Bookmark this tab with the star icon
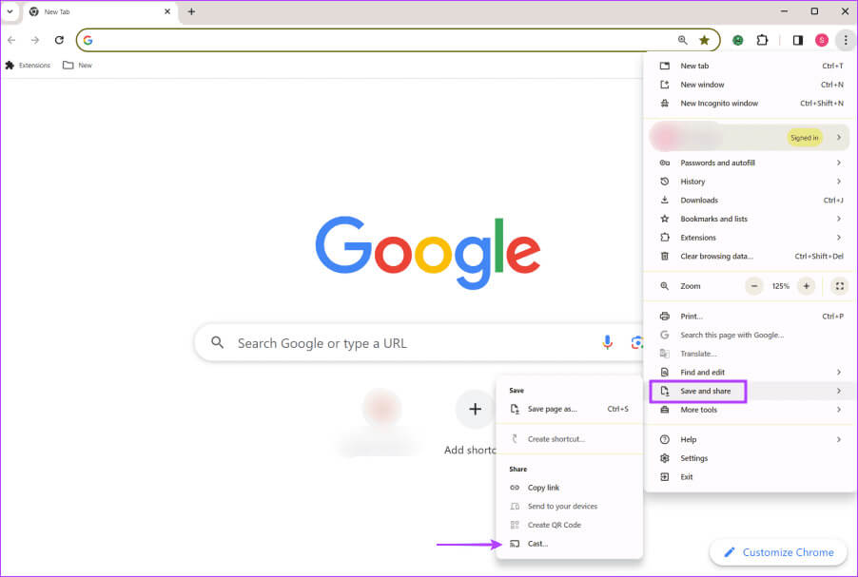The width and height of the screenshot is (858, 577). pos(704,40)
